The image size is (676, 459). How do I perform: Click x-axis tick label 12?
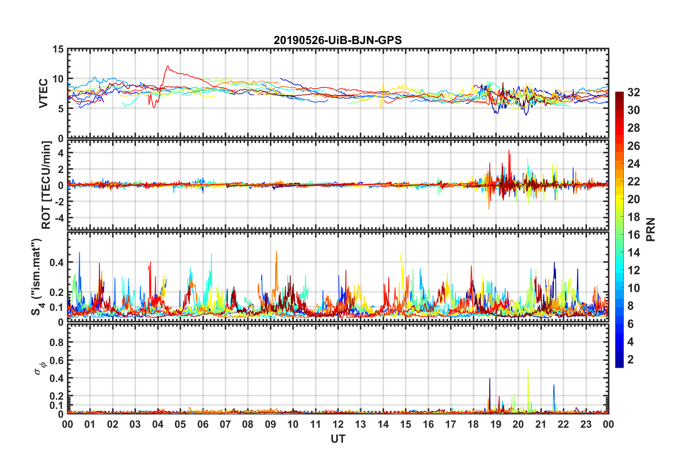coord(338,424)
